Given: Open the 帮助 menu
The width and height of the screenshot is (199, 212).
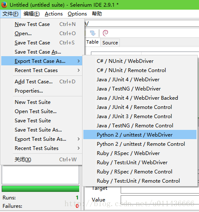Looking at the screenshot, I should [x=97, y=14].
